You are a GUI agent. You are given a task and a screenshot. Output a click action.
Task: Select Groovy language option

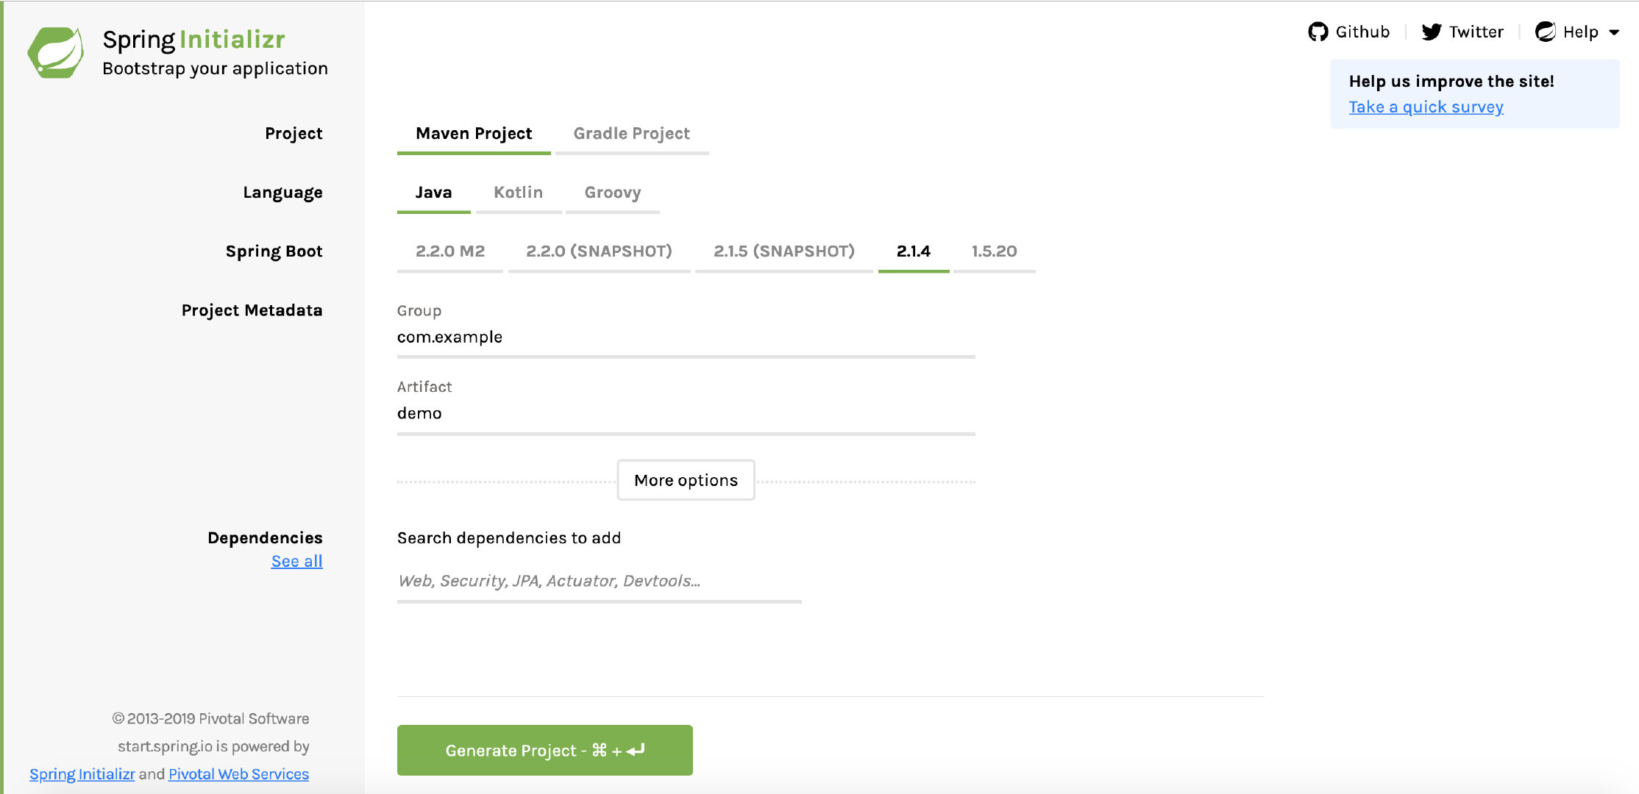coord(612,193)
